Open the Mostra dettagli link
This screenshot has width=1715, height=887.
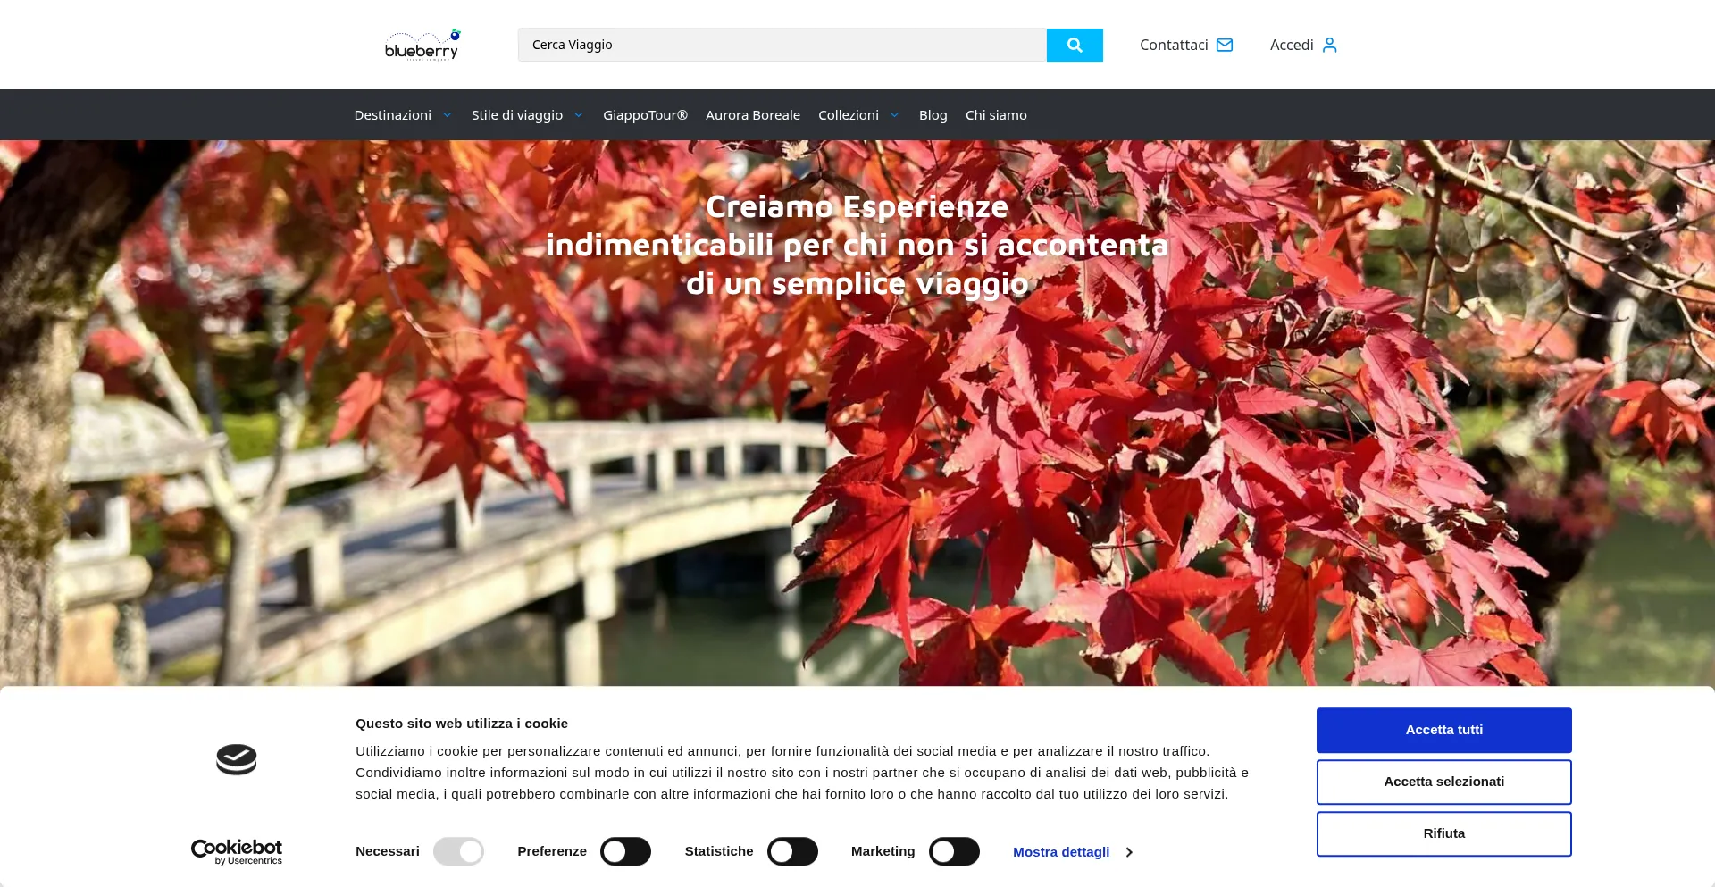[x=1061, y=852]
